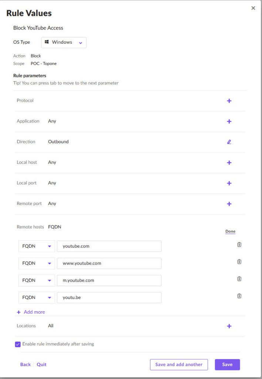The height and width of the screenshot is (379, 262).
Task: Uncheck Enable rule immediately after saving
Action: 18,344
